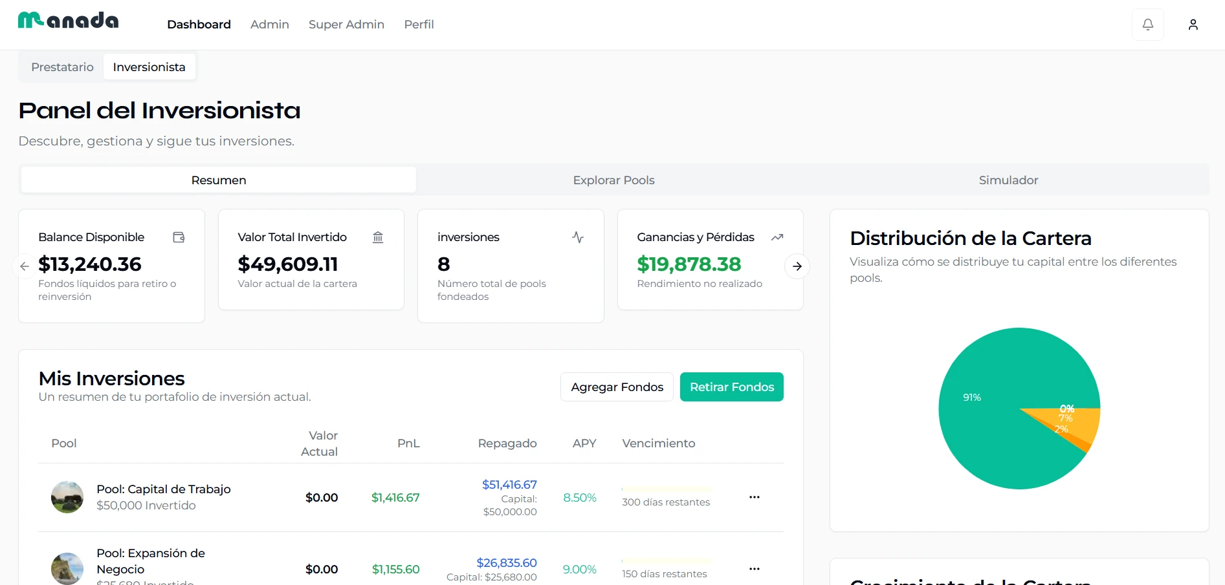
Task: Click trending icon on Ganancias y Pérdidas card
Action: 777,237
